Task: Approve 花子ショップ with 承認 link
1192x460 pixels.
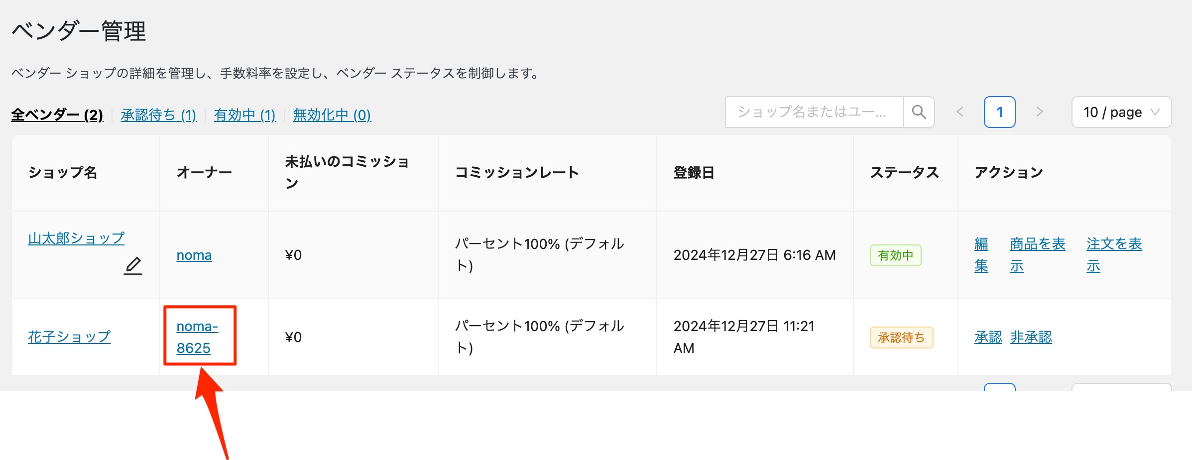Action: (988, 338)
